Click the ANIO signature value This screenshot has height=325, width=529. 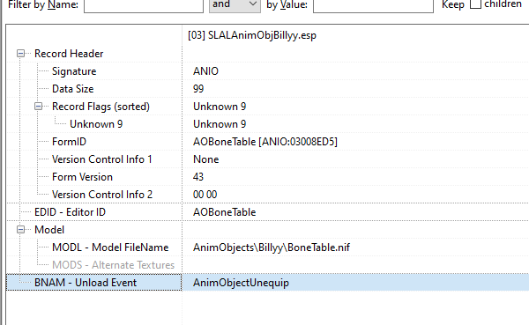point(205,71)
